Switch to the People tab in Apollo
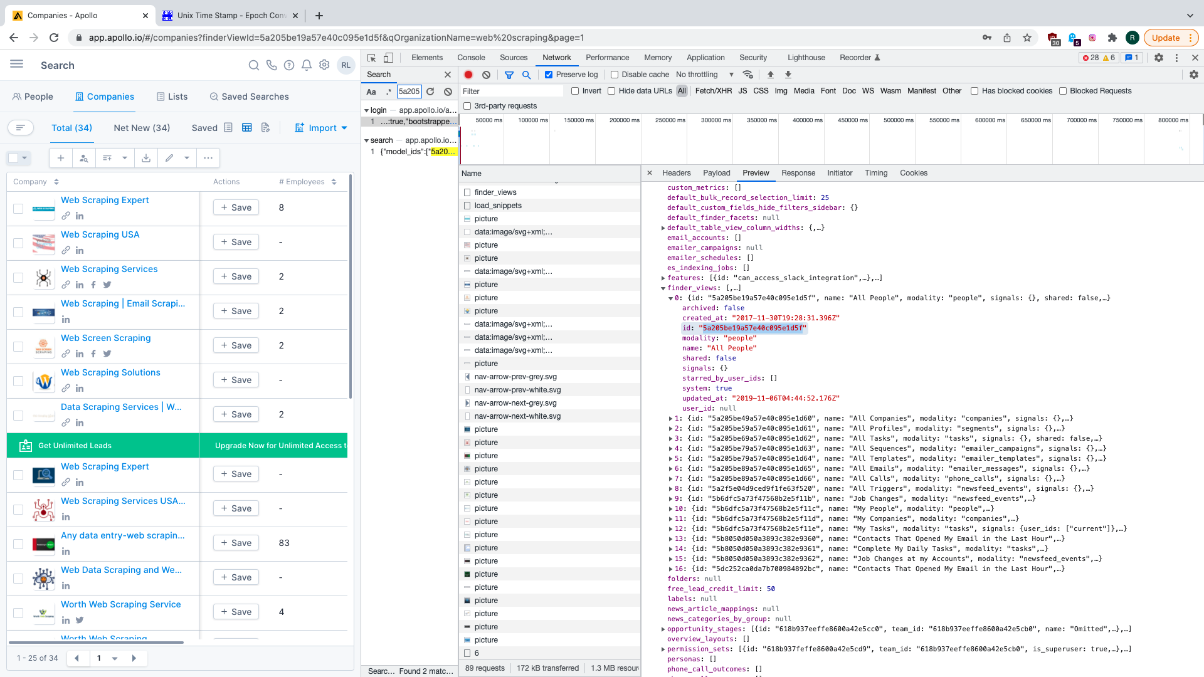 [33, 97]
